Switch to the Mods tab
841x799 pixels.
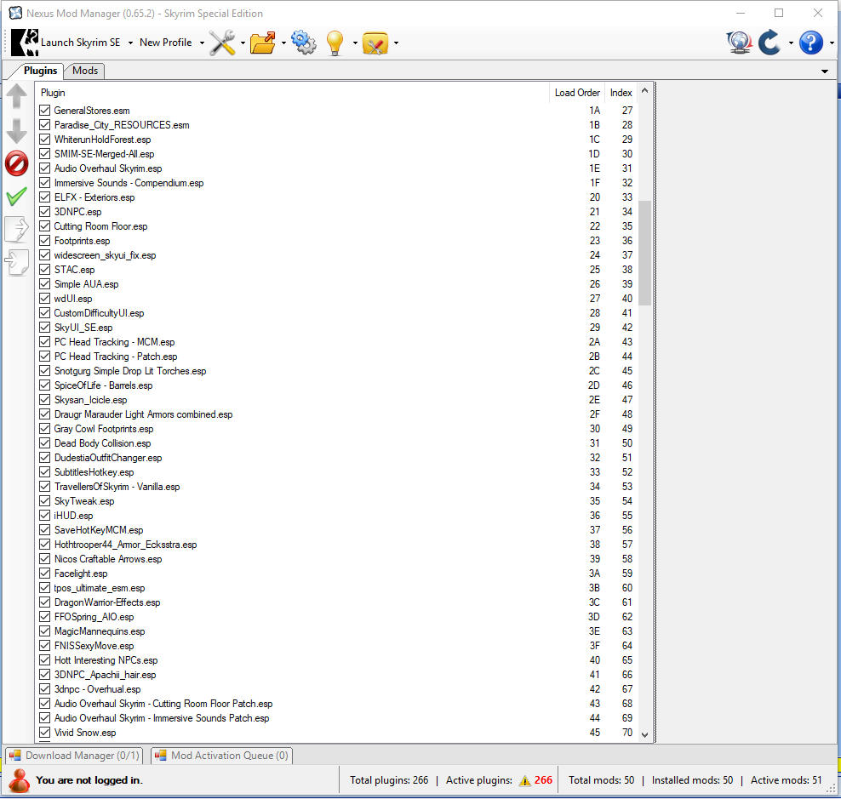point(85,71)
